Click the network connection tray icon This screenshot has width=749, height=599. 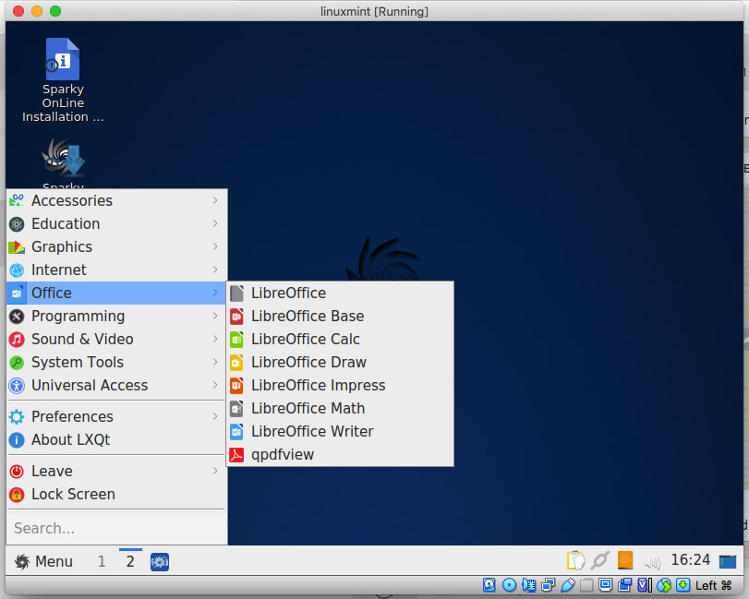coord(600,560)
